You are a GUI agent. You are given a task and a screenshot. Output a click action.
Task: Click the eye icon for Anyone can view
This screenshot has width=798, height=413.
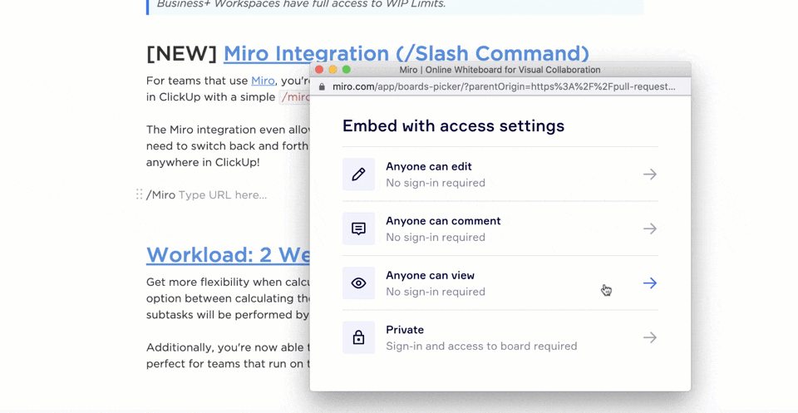click(358, 283)
